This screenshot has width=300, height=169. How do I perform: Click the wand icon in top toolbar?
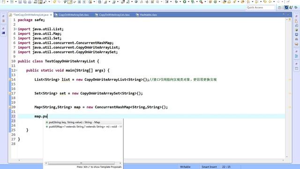coord(45,2)
